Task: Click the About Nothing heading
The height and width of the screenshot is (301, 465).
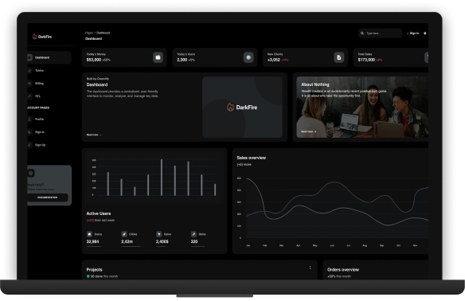Action: [x=315, y=84]
